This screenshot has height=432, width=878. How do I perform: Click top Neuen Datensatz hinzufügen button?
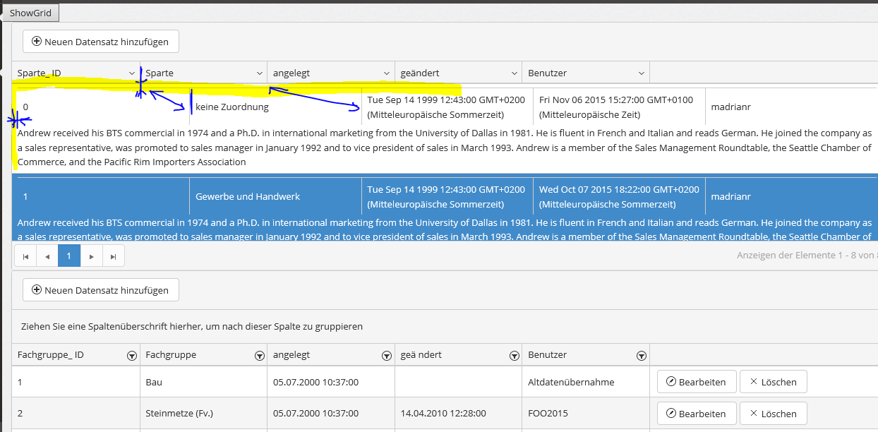[100, 42]
